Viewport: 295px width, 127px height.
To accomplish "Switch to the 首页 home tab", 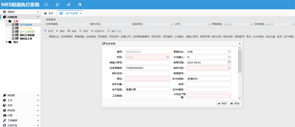I will (49, 13).
